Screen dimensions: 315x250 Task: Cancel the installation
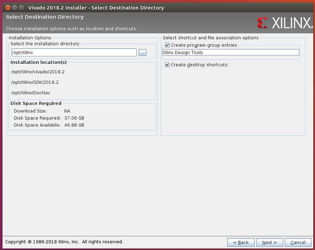coord(298,242)
